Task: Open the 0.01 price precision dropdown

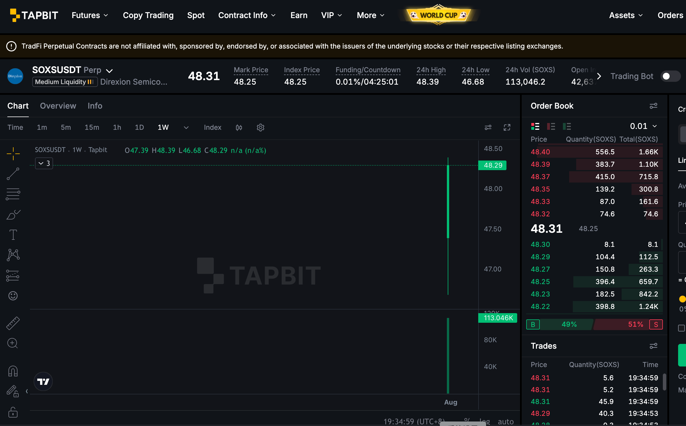Action: tap(644, 126)
